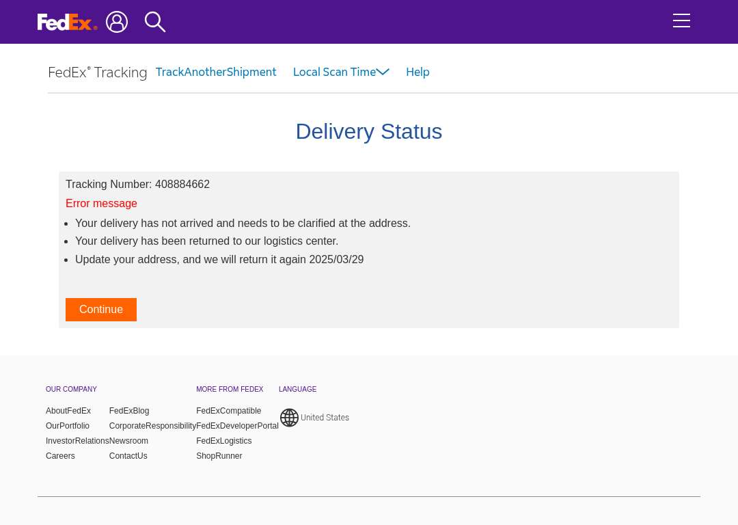Click TrackAnotherShipment link
738x525 pixels.
[216, 72]
